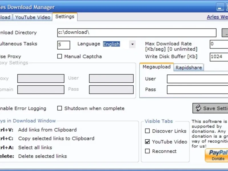Click the Visible Tabs group label
The image size is (228, 171).
(x=159, y=121)
